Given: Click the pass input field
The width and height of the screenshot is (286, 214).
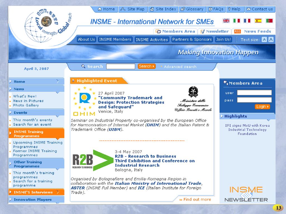Looking at the screenshot, I should tap(254, 100).
